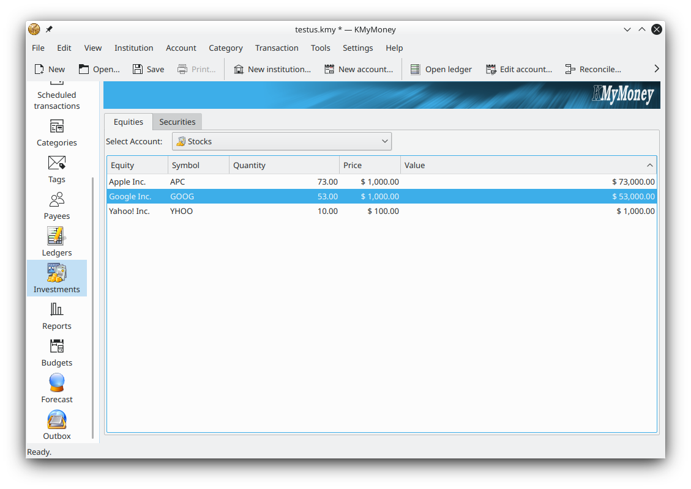
Task: Show the Forecast view
Action: click(x=56, y=388)
